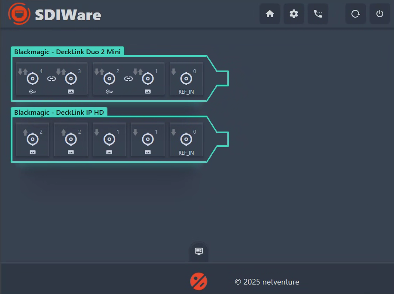Select REF_IN port on DeckLink Duo 2 Mini
Image resolution: width=394 pixels, height=294 pixels.
pos(186,79)
